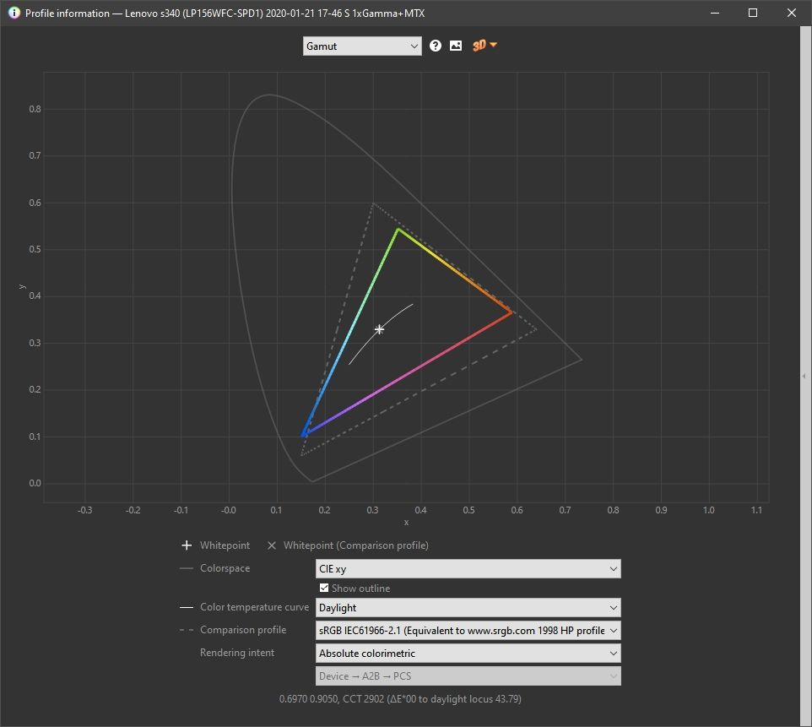The image size is (812, 727).
Task: Click the blue primary vertex of gamut triangle
Action: [x=305, y=434]
